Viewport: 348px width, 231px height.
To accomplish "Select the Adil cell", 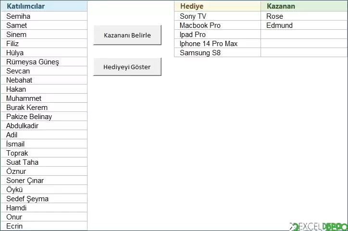I will 44,134.
